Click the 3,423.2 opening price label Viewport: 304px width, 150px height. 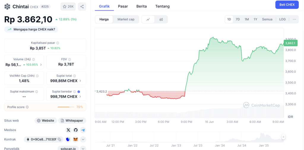click(x=101, y=91)
